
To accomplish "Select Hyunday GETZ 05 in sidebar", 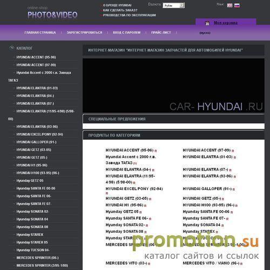I will pyautogui.click(x=30, y=181).
